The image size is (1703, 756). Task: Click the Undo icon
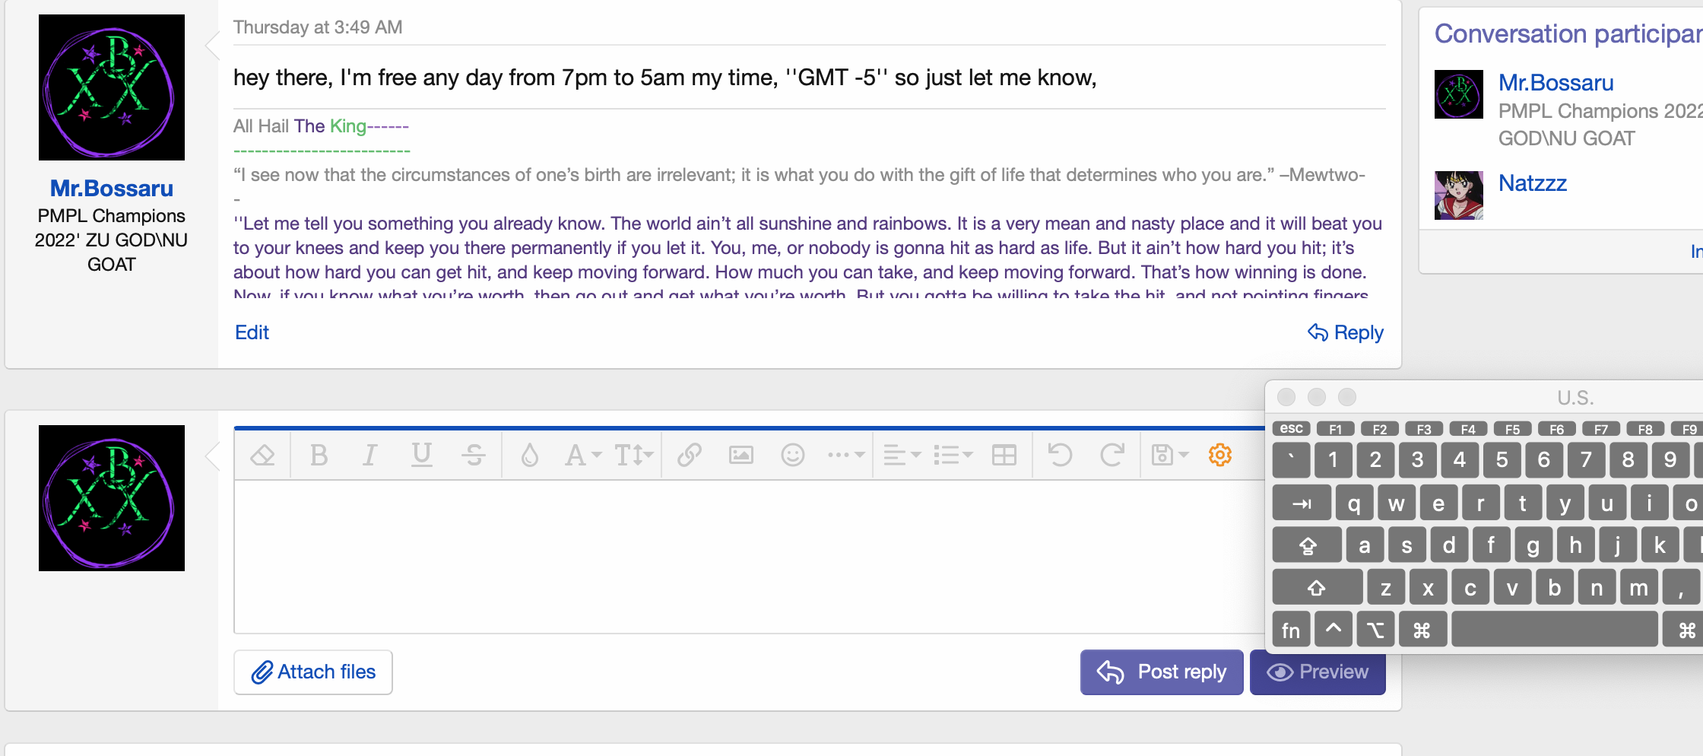tap(1059, 455)
